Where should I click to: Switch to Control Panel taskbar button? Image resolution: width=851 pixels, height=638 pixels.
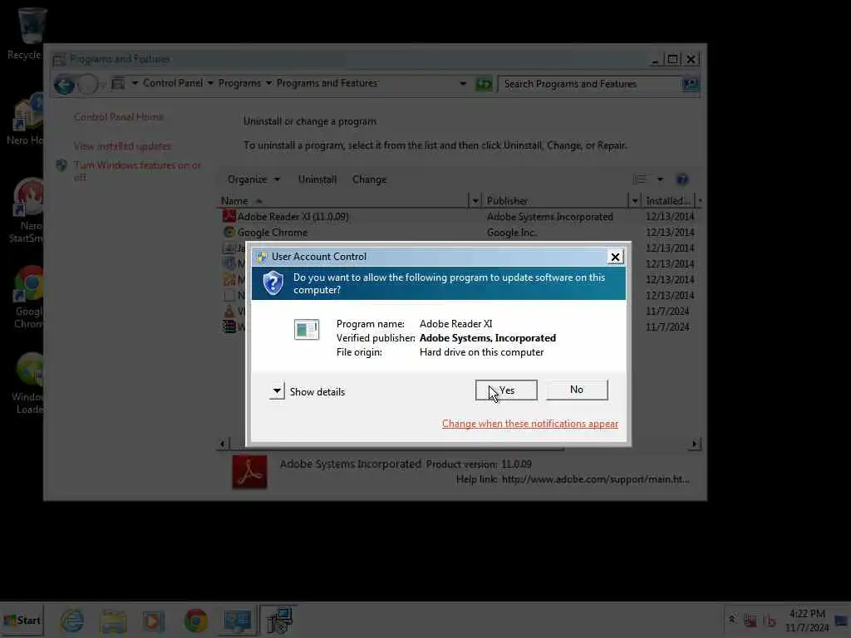[237, 621]
